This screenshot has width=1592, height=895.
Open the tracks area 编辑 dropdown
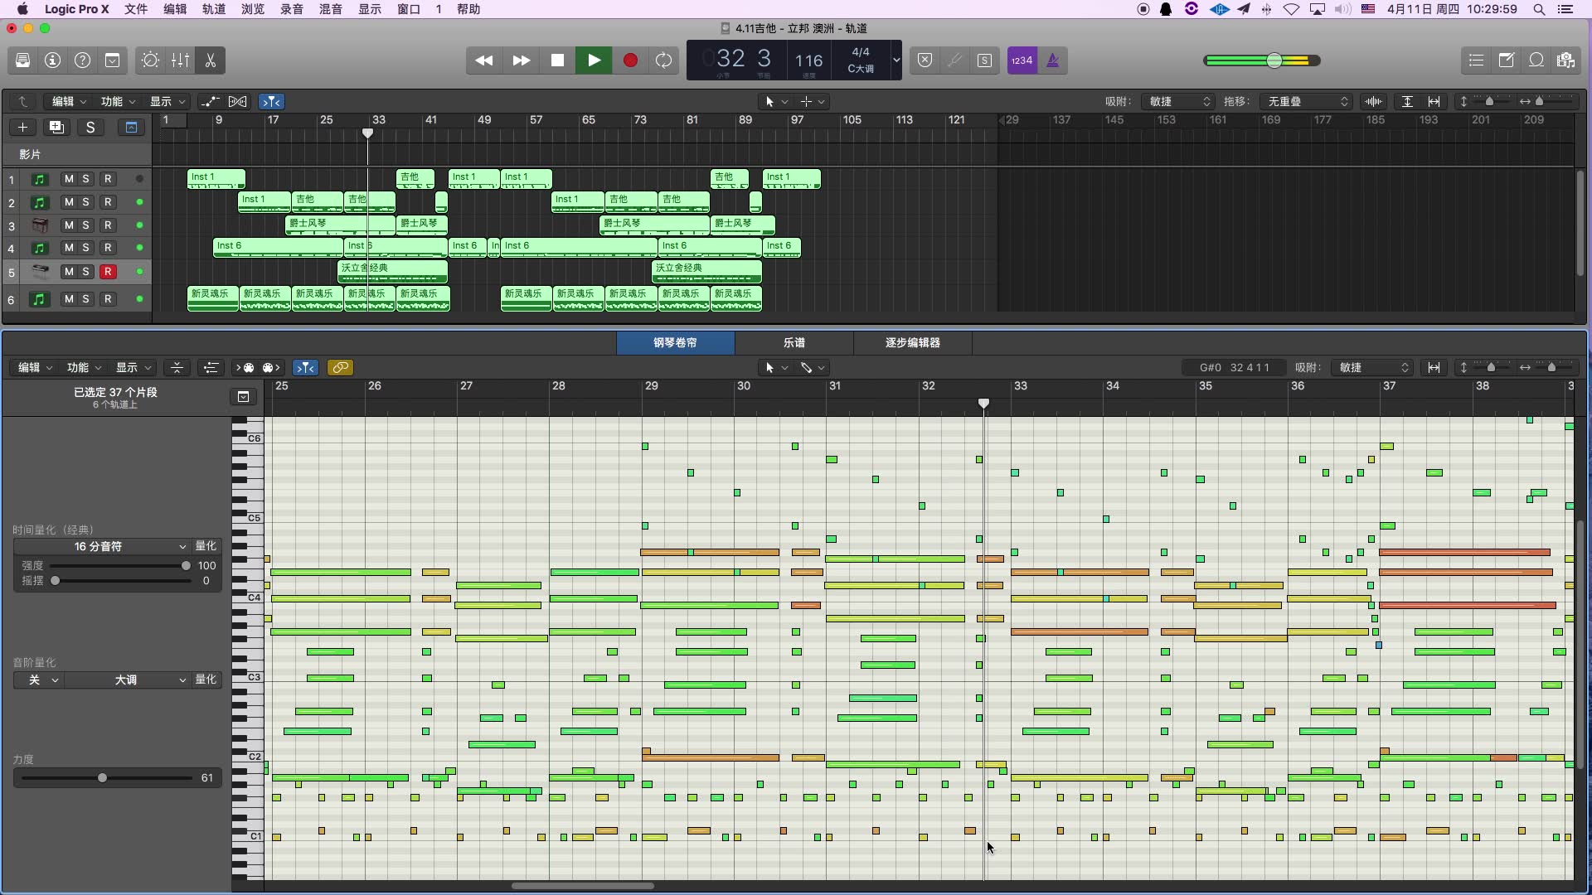[68, 101]
